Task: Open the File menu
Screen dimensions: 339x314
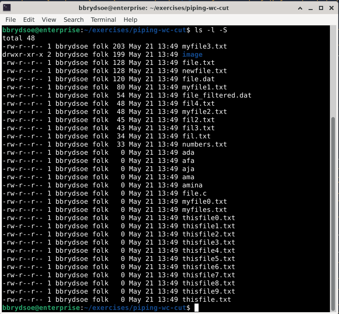Action: point(10,20)
